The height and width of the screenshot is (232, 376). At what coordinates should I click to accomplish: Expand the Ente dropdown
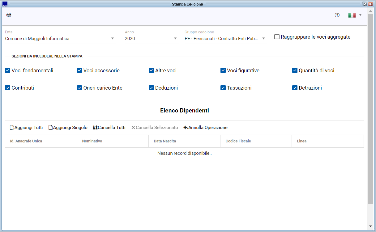point(113,39)
